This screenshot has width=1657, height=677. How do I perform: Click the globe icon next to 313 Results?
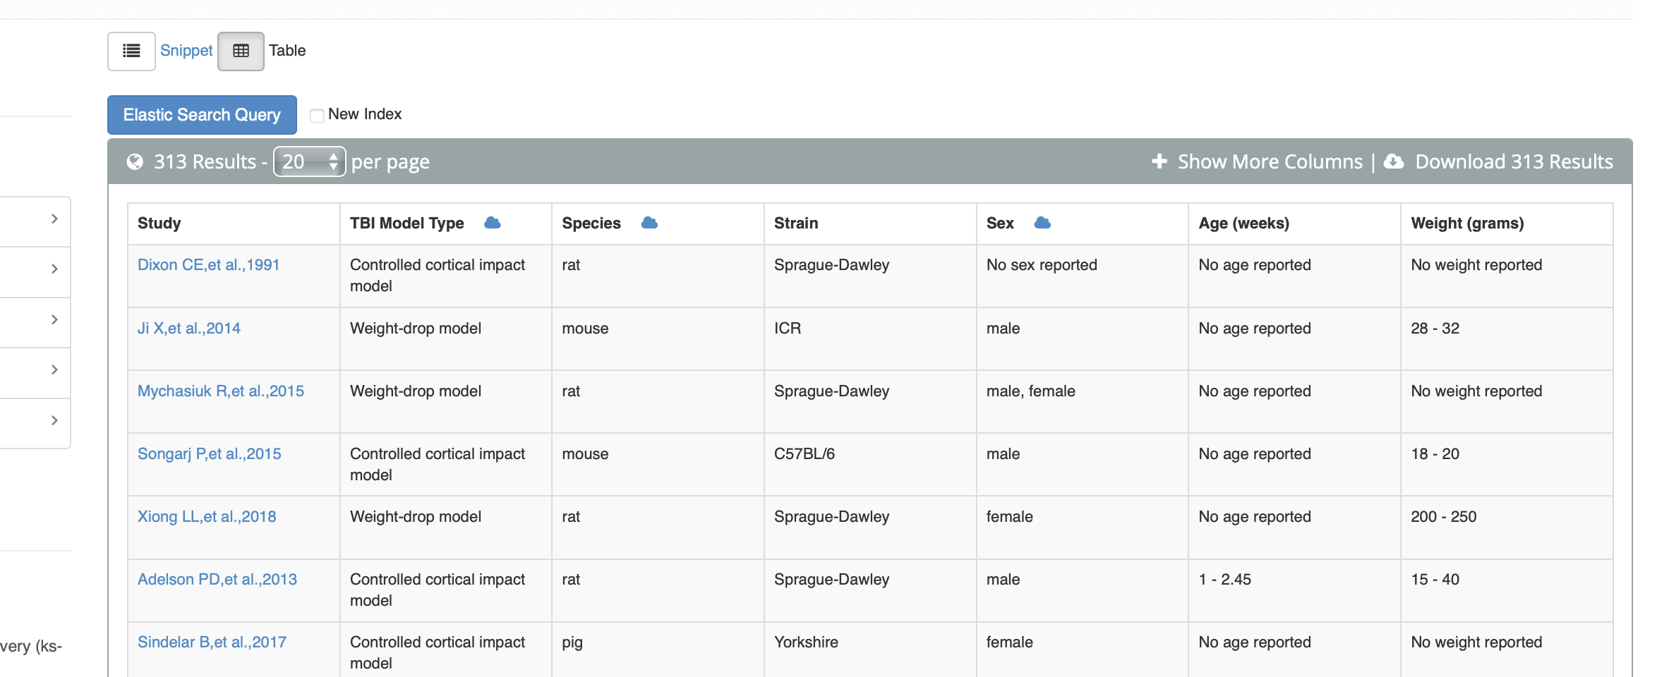[135, 162]
